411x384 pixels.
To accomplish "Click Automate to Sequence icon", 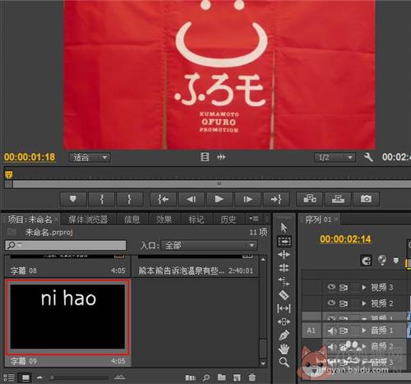I will [x=191, y=377].
